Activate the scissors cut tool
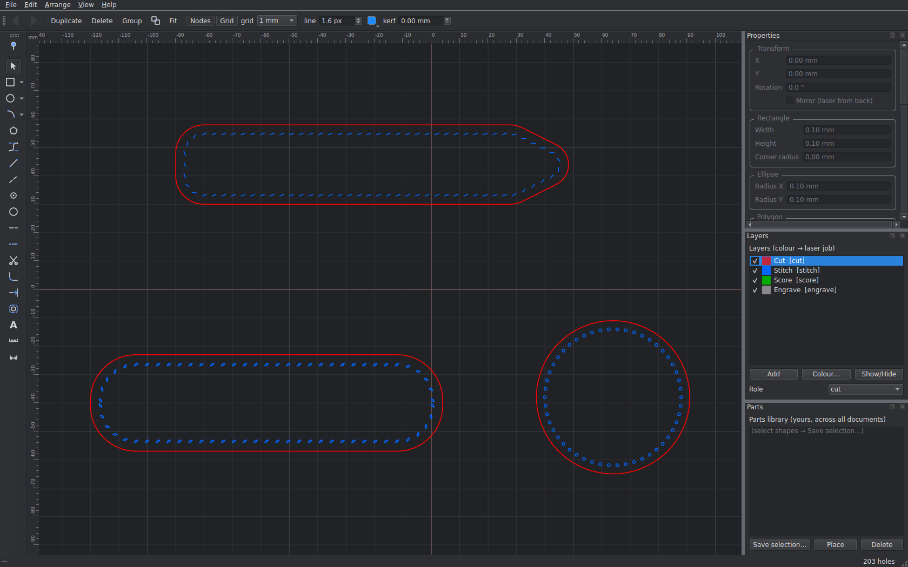The image size is (908, 567). [14, 260]
